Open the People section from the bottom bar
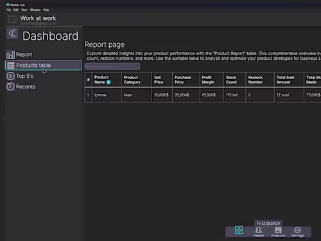The height and width of the screenshot is (241, 321). pos(259,232)
